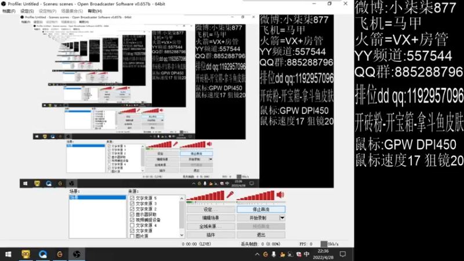Click the FPS: 0 status text

click(x=306, y=244)
